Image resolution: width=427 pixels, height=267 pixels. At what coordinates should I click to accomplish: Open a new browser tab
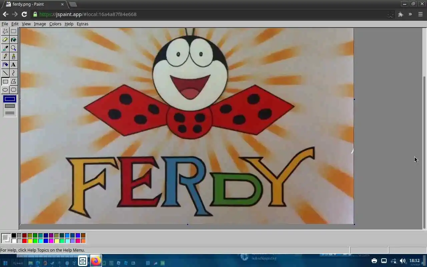coord(73,4)
